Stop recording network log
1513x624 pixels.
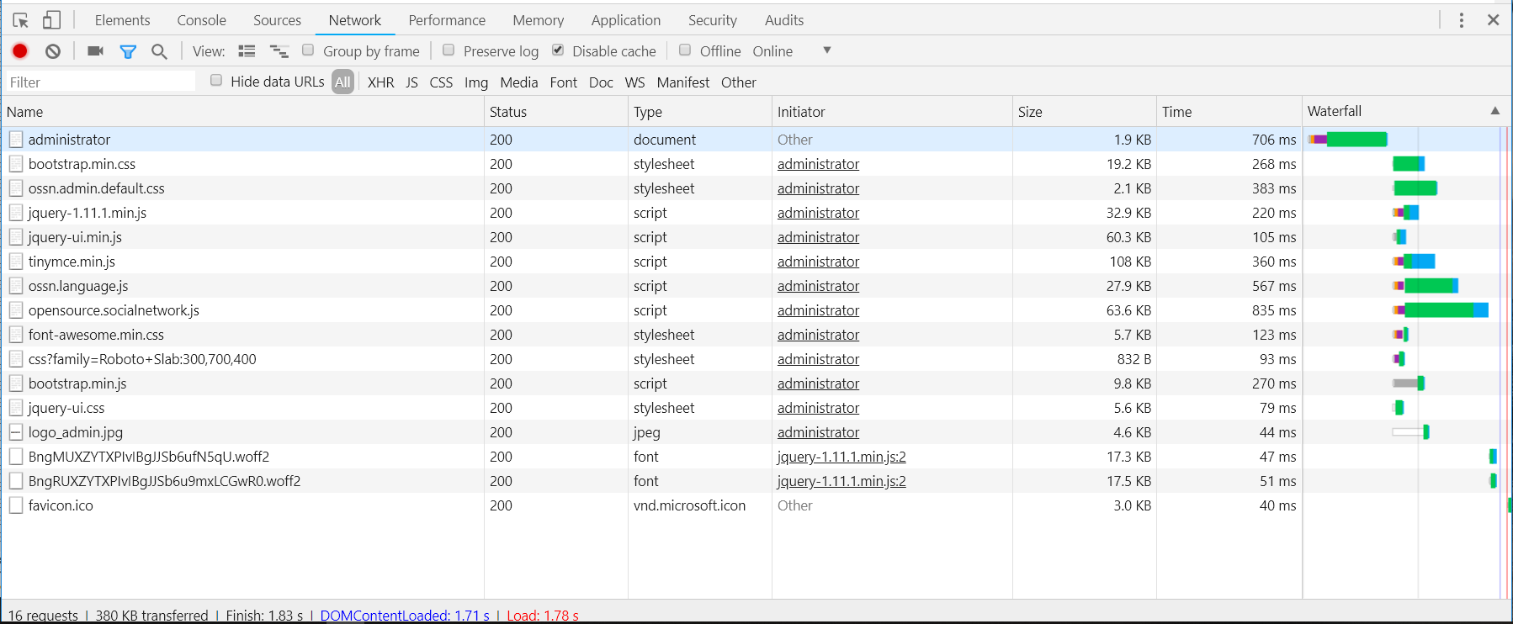pyautogui.click(x=20, y=51)
